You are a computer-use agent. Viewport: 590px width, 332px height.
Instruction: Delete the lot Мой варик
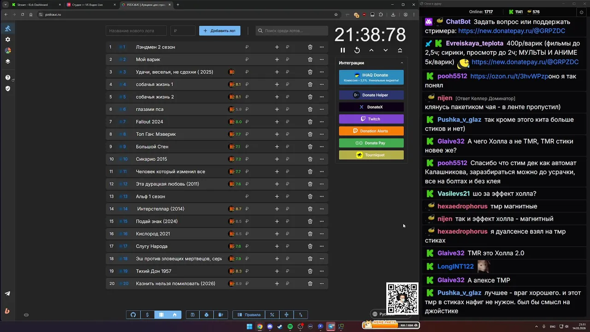[x=310, y=59]
